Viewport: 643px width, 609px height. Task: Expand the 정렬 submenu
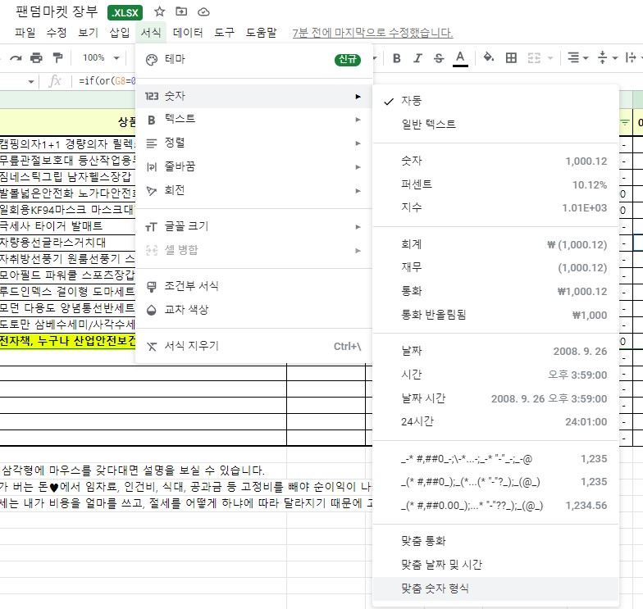(x=253, y=143)
